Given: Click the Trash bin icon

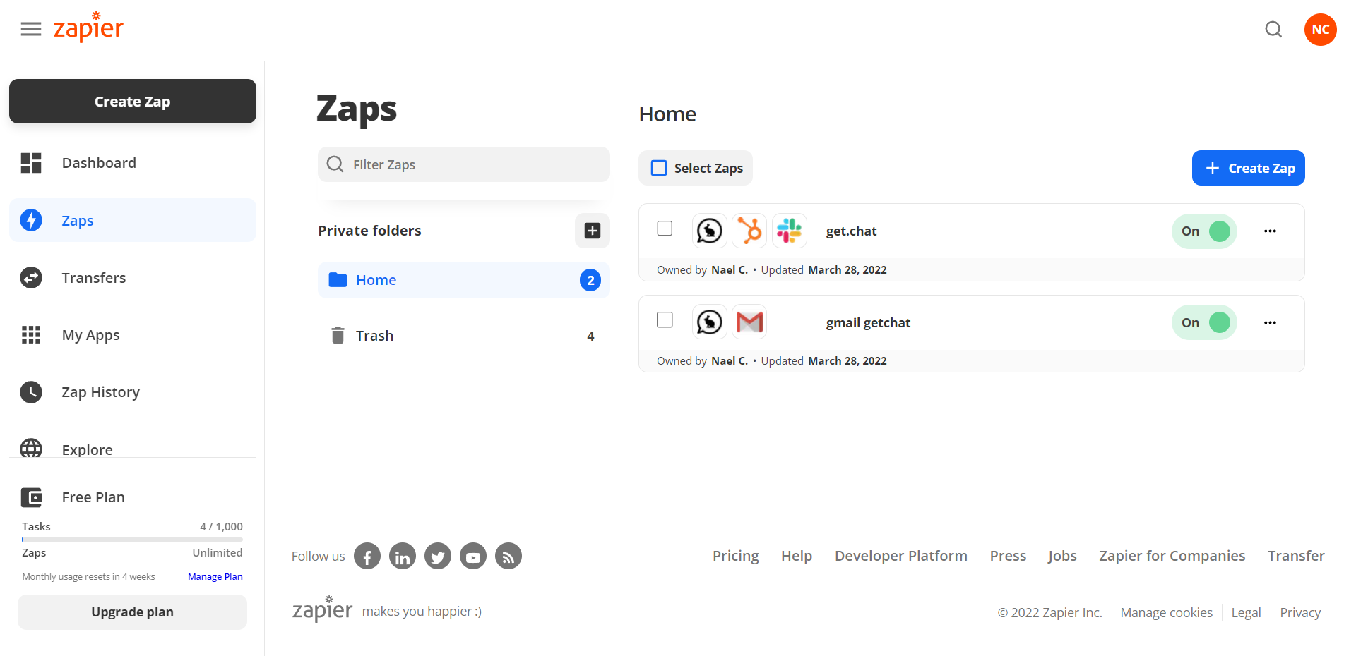Looking at the screenshot, I should click(338, 336).
